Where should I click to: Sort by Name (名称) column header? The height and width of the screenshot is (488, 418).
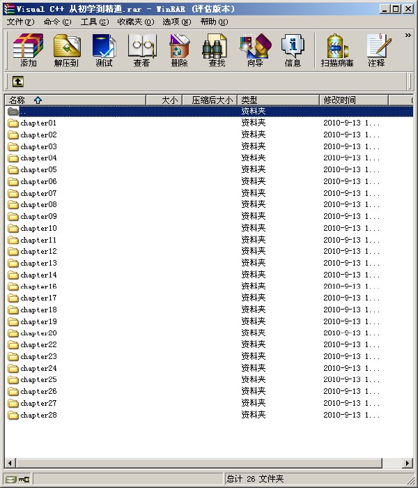pos(75,100)
